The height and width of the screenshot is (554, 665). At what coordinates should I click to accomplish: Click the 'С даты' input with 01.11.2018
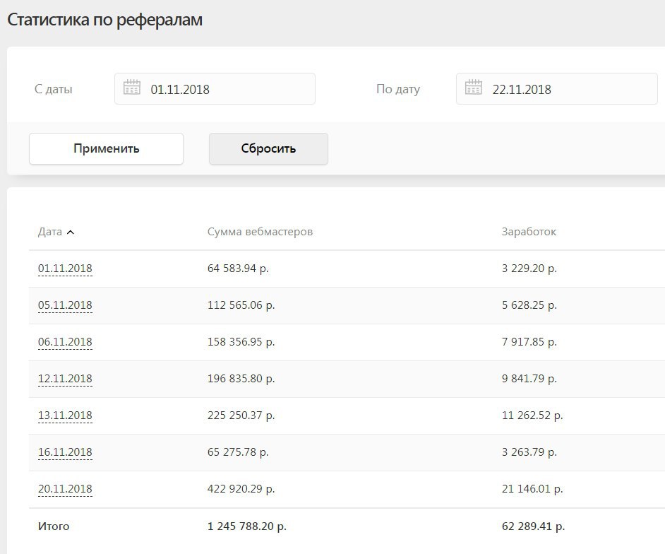coord(215,89)
